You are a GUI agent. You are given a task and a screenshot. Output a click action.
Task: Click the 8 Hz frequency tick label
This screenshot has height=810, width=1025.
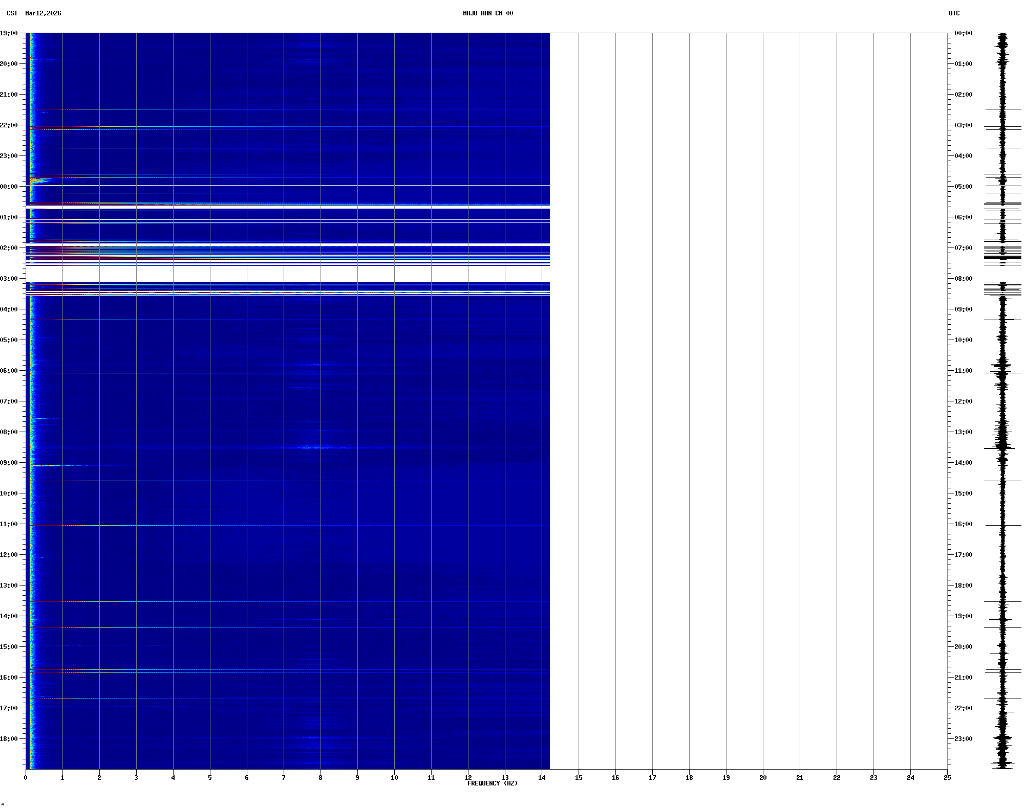(321, 778)
